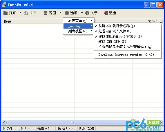165x132 pixels.
Task: Open the dropdown arrow next to 选项
Action: tap(82, 13)
